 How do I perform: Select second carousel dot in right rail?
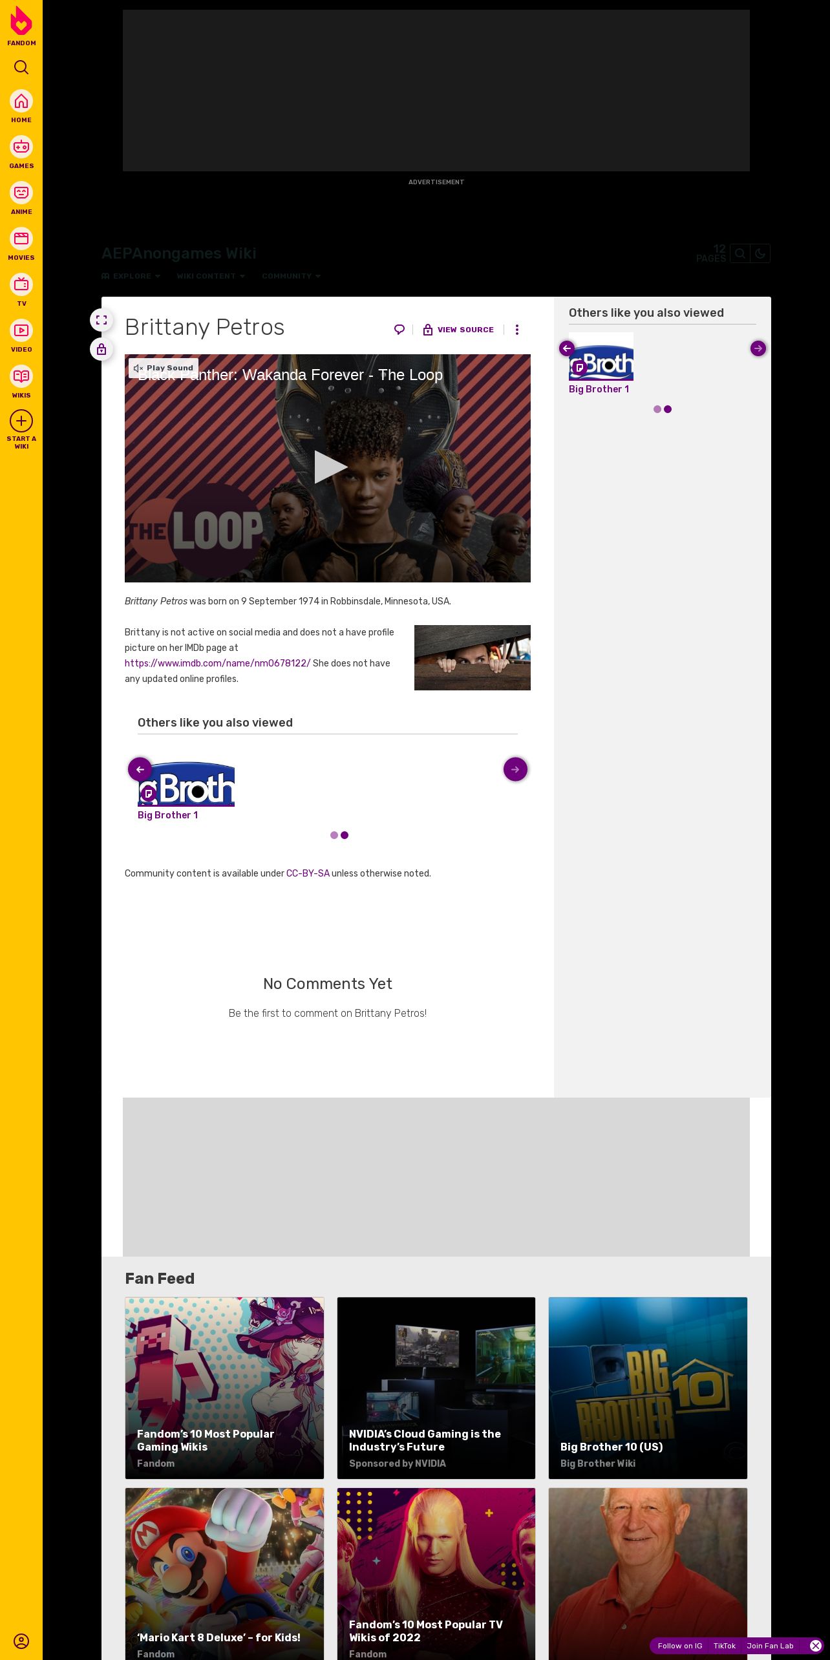point(668,409)
